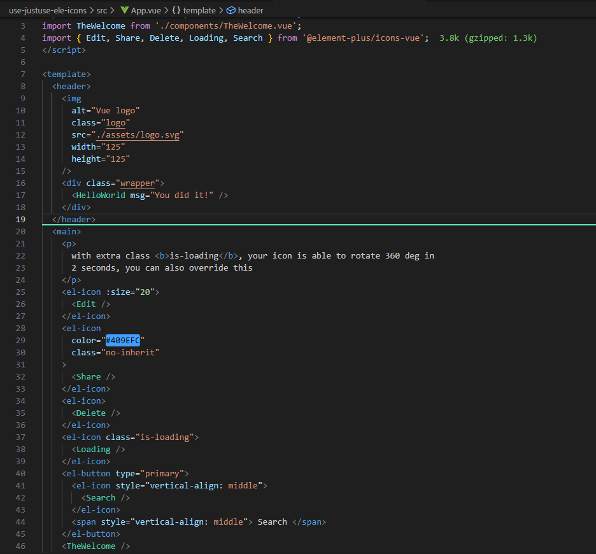Click the <Search /> component tag
Screen dimensions: 596x554
(x=106, y=498)
